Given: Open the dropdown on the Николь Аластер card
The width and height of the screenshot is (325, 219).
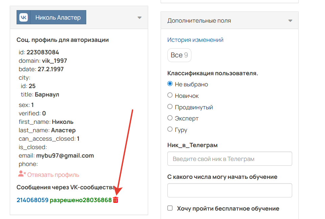Looking at the screenshot, I should click(139, 18).
